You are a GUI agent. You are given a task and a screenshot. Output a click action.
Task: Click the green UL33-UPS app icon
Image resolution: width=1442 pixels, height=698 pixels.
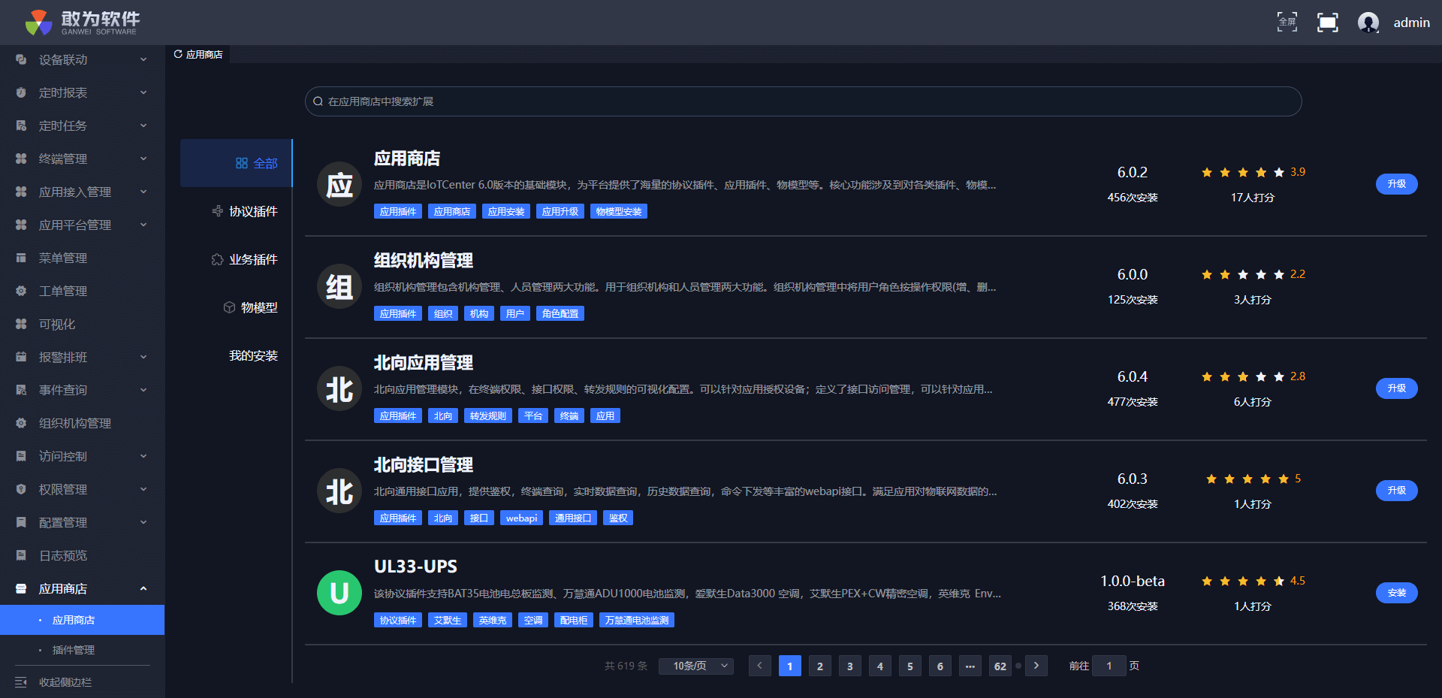(339, 593)
